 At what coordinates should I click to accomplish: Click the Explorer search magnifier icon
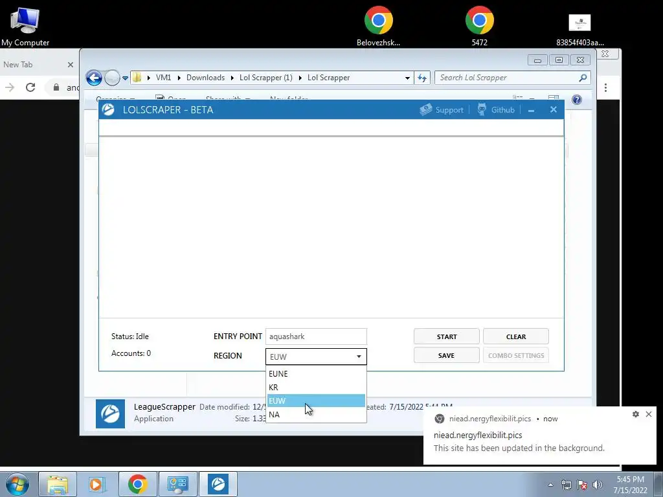click(x=583, y=78)
